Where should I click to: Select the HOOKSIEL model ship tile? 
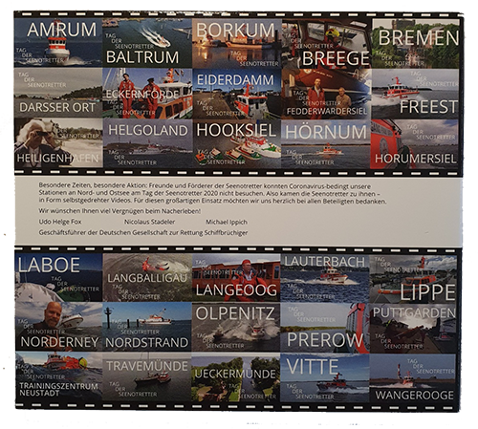coord(237,144)
